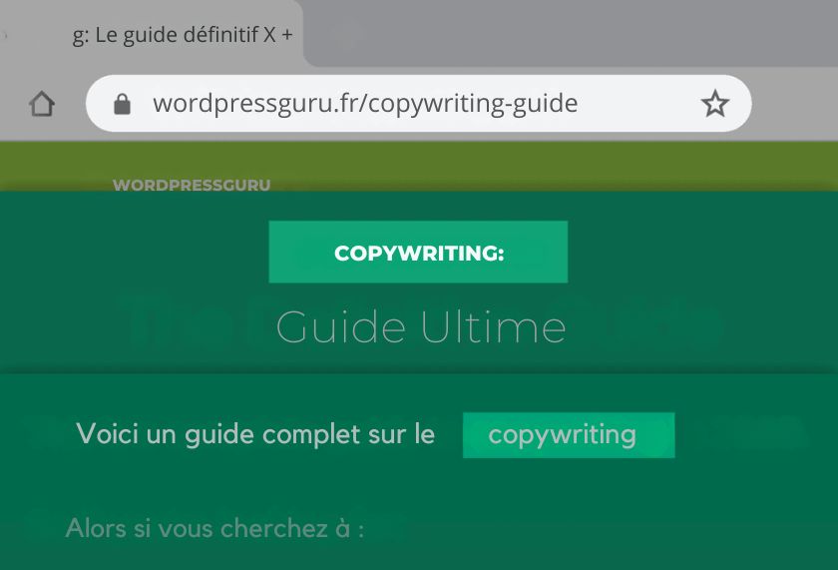Click the COPYWRITING: green banner
This screenshot has width=838, height=570.
point(418,252)
